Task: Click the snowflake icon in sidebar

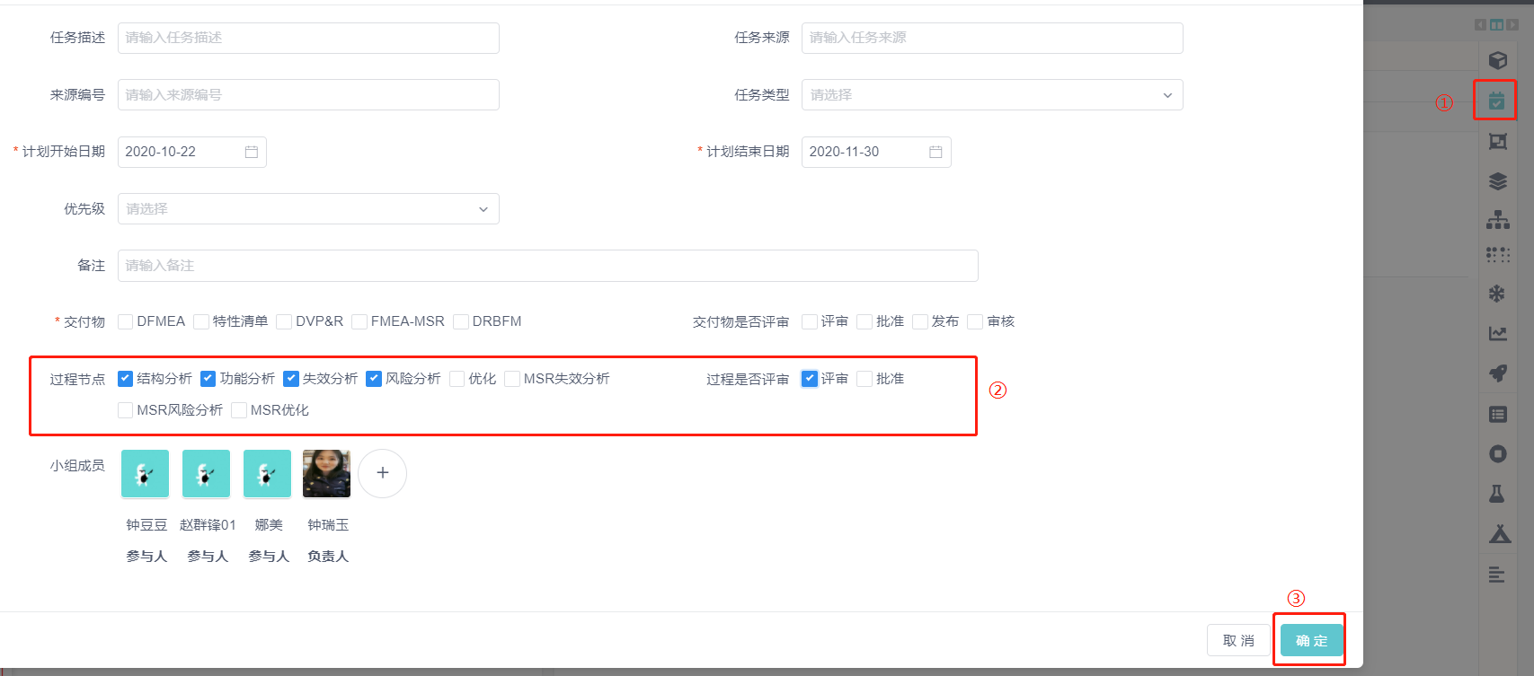Action: click(x=1497, y=294)
